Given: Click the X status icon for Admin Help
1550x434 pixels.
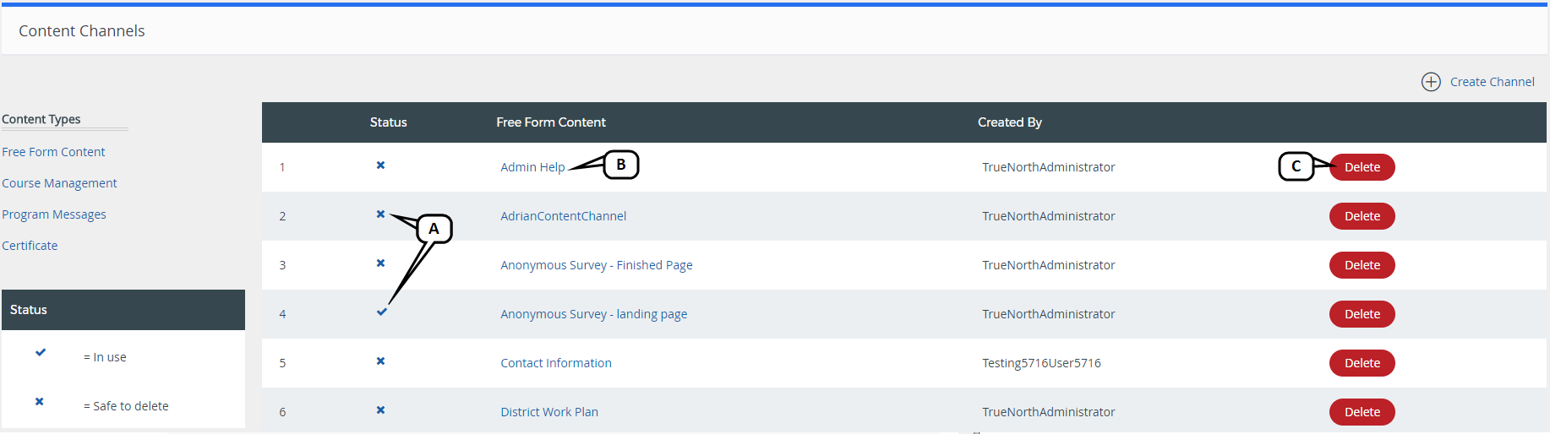Looking at the screenshot, I should coord(380,165).
